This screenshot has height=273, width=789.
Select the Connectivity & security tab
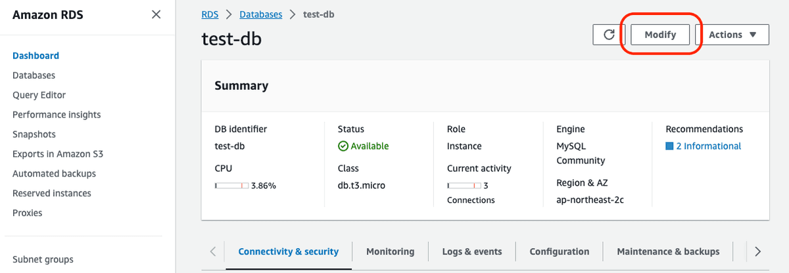[289, 251]
